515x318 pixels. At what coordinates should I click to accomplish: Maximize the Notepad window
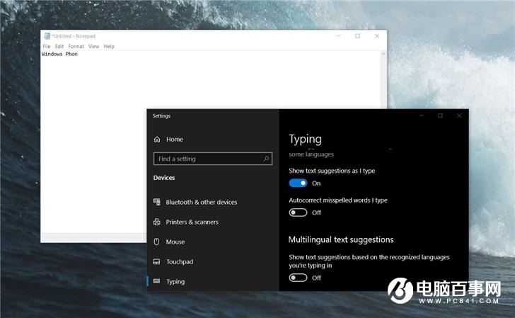[358, 36]
